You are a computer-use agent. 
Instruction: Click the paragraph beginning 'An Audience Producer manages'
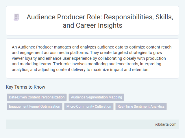click(x=92, y=58)
